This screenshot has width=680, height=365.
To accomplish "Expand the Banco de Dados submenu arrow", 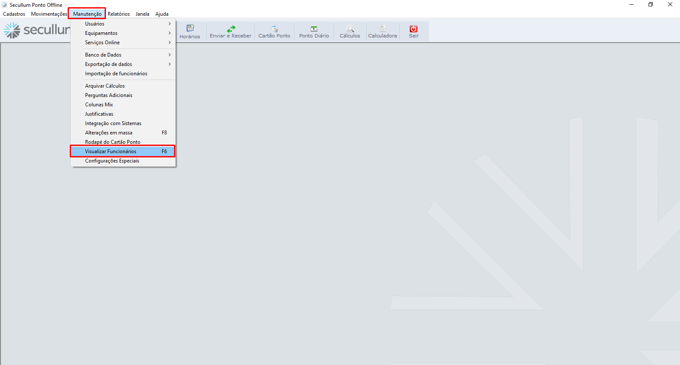I will (x=169, y=55).
